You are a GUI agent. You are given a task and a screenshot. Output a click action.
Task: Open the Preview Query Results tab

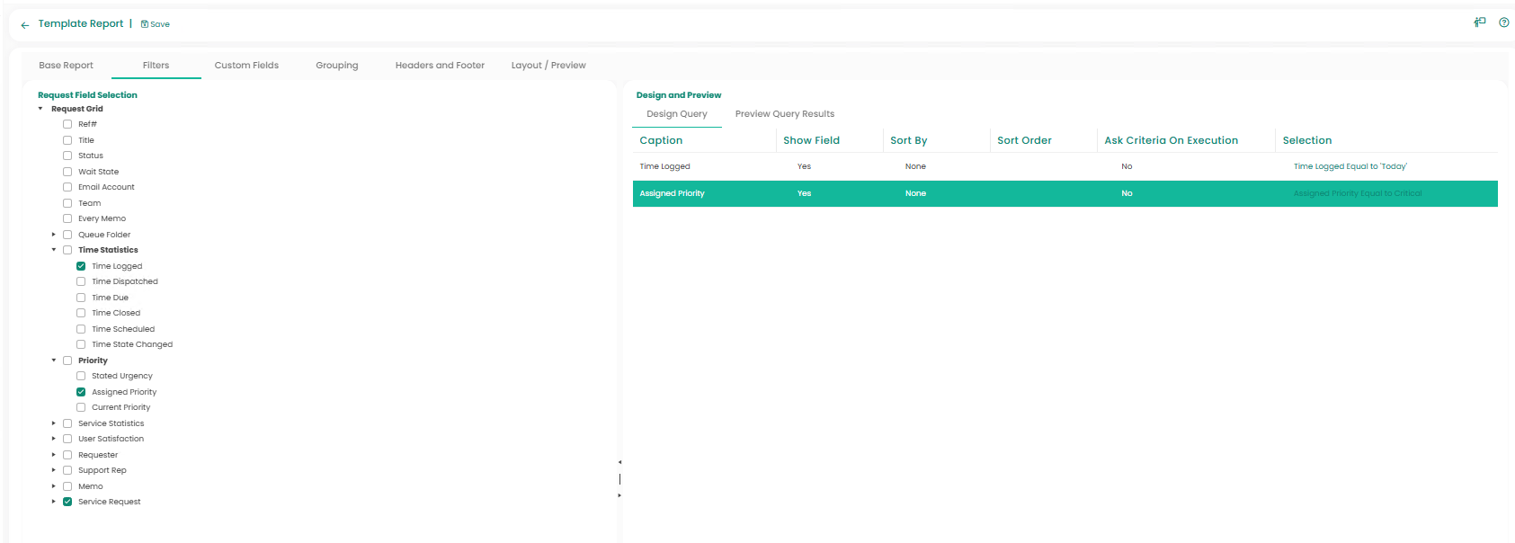point(784,114)
